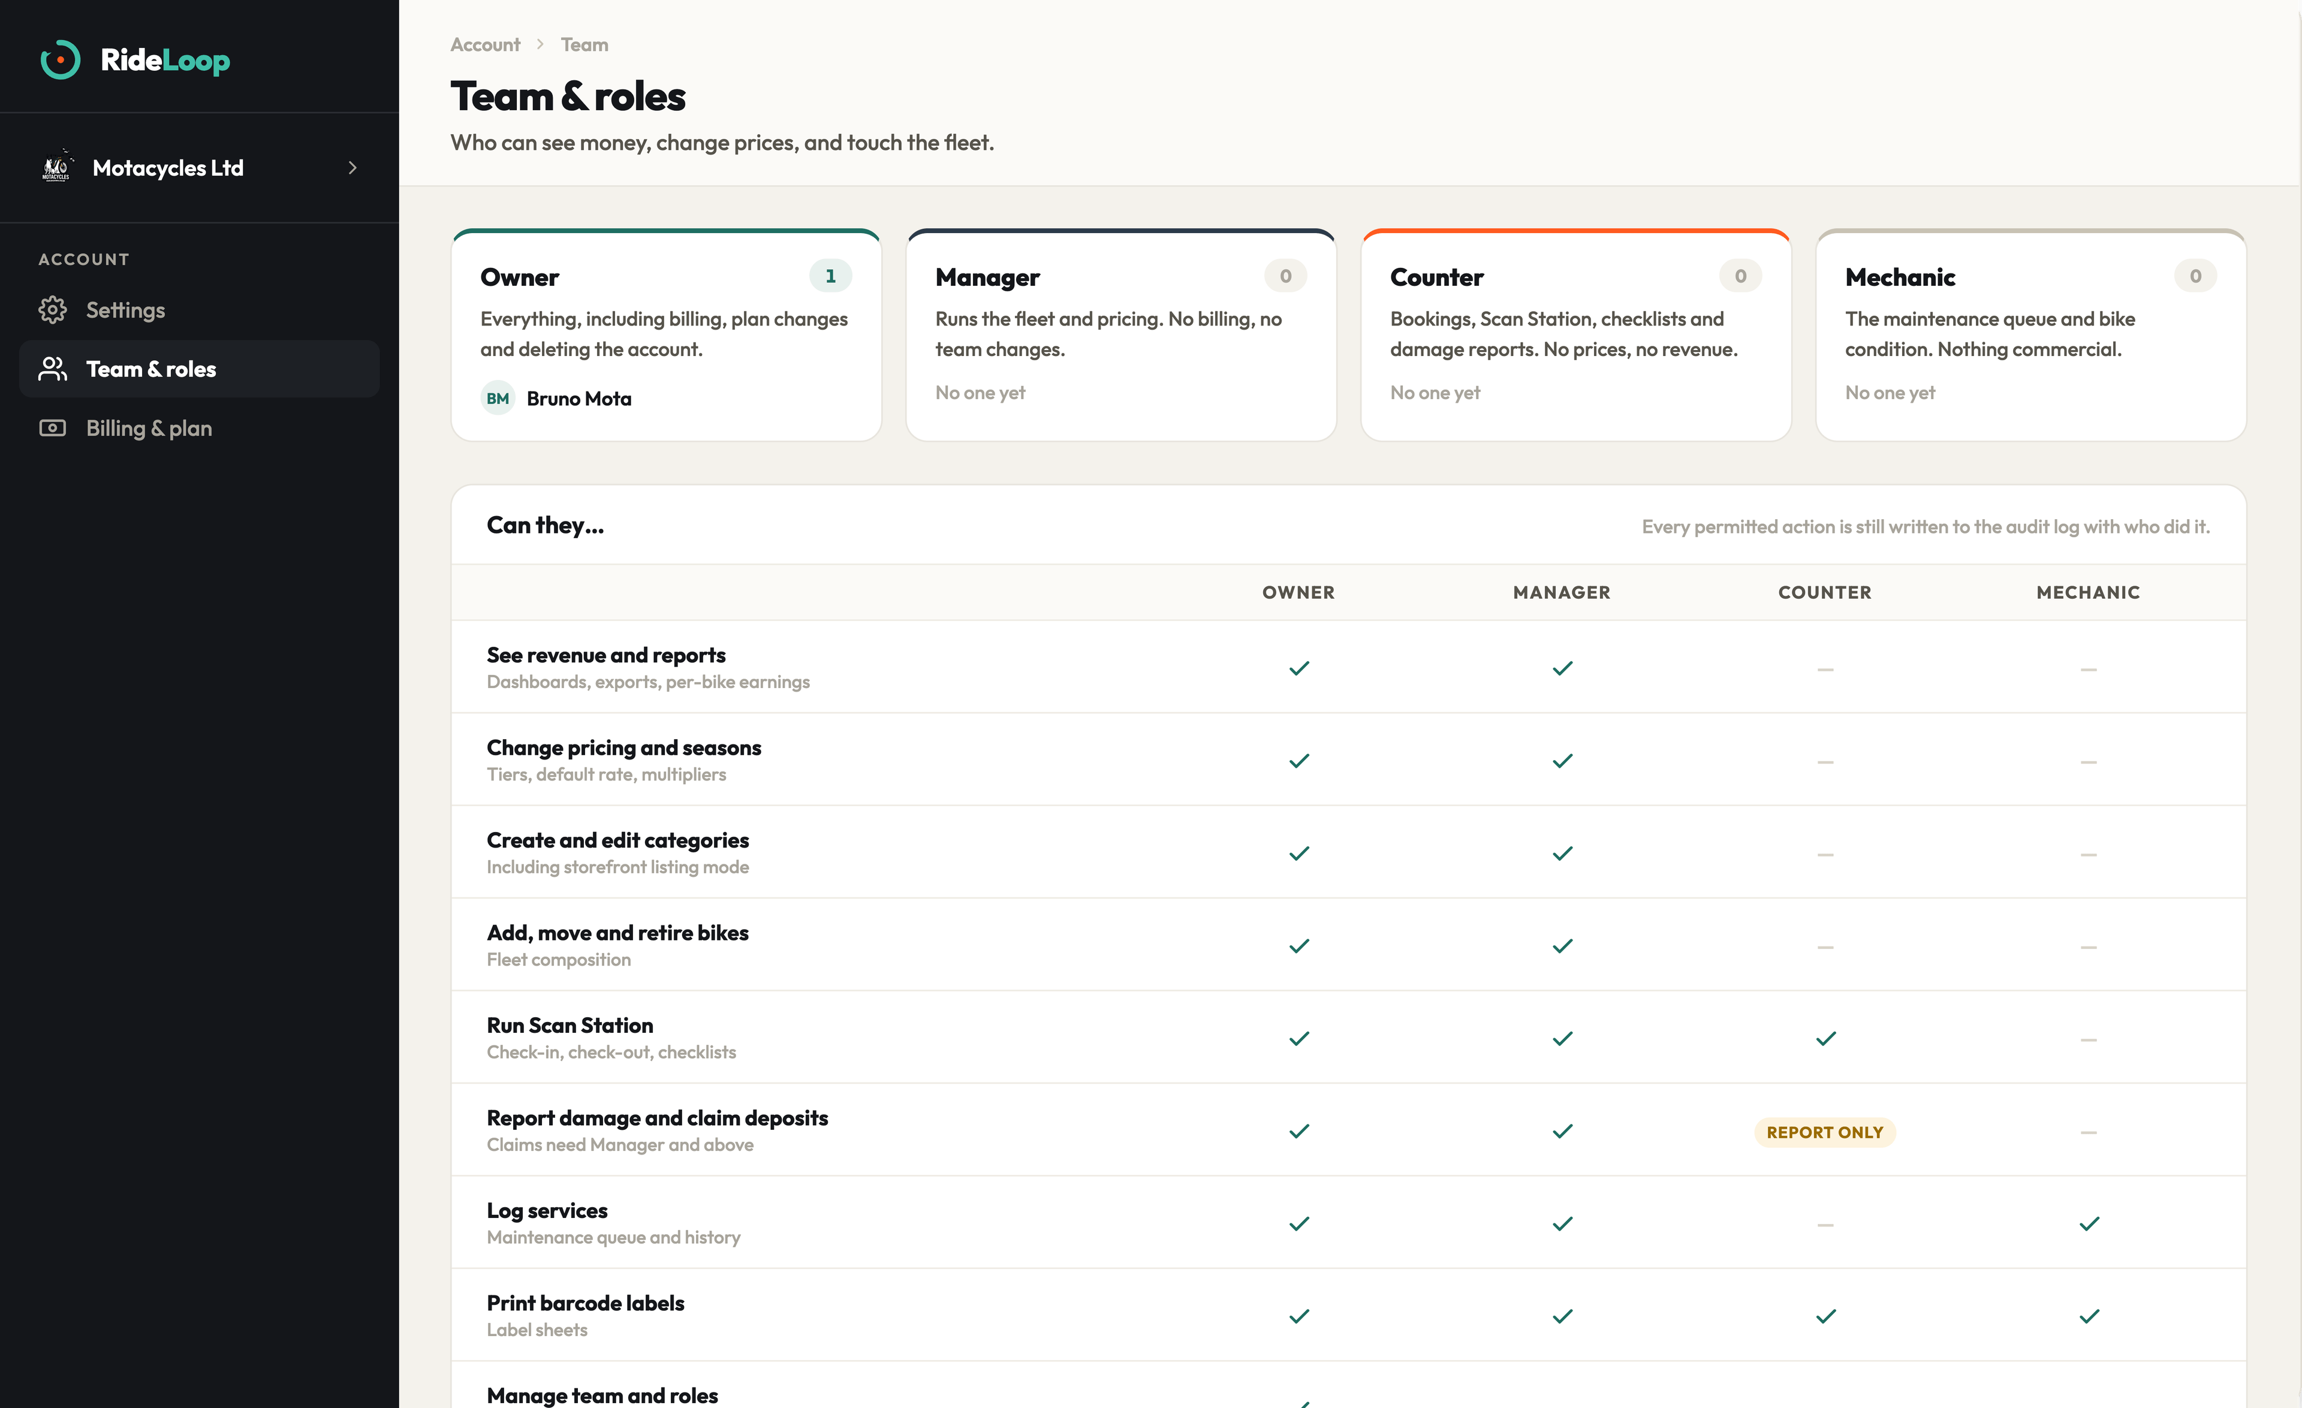2302x1408 pixels.
Task: Click the MECHANIC column header
Action: [2088, 592]
